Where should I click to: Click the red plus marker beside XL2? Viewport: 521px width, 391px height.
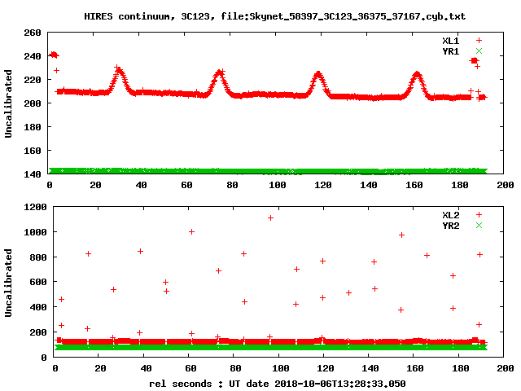479,215
